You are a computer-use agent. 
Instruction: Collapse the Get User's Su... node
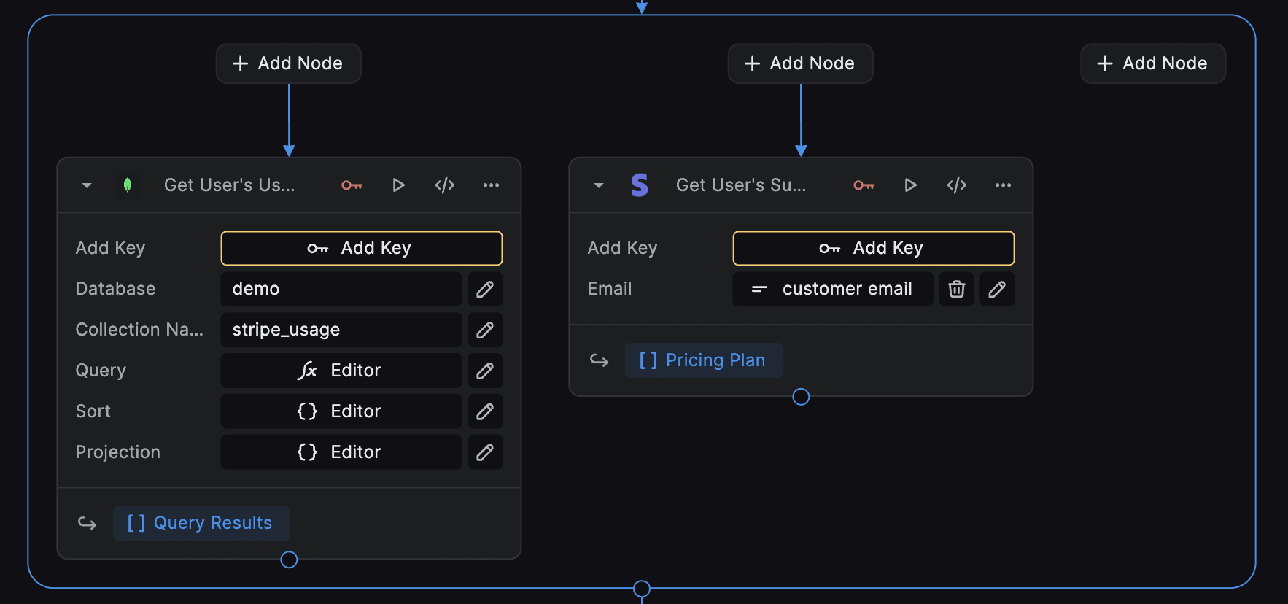click(x=599, y=185)
